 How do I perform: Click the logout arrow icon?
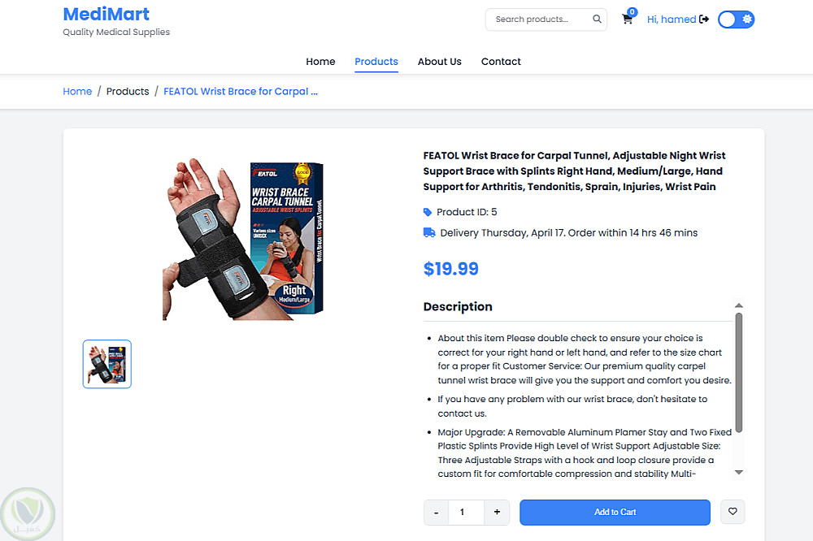coord(704,19)
